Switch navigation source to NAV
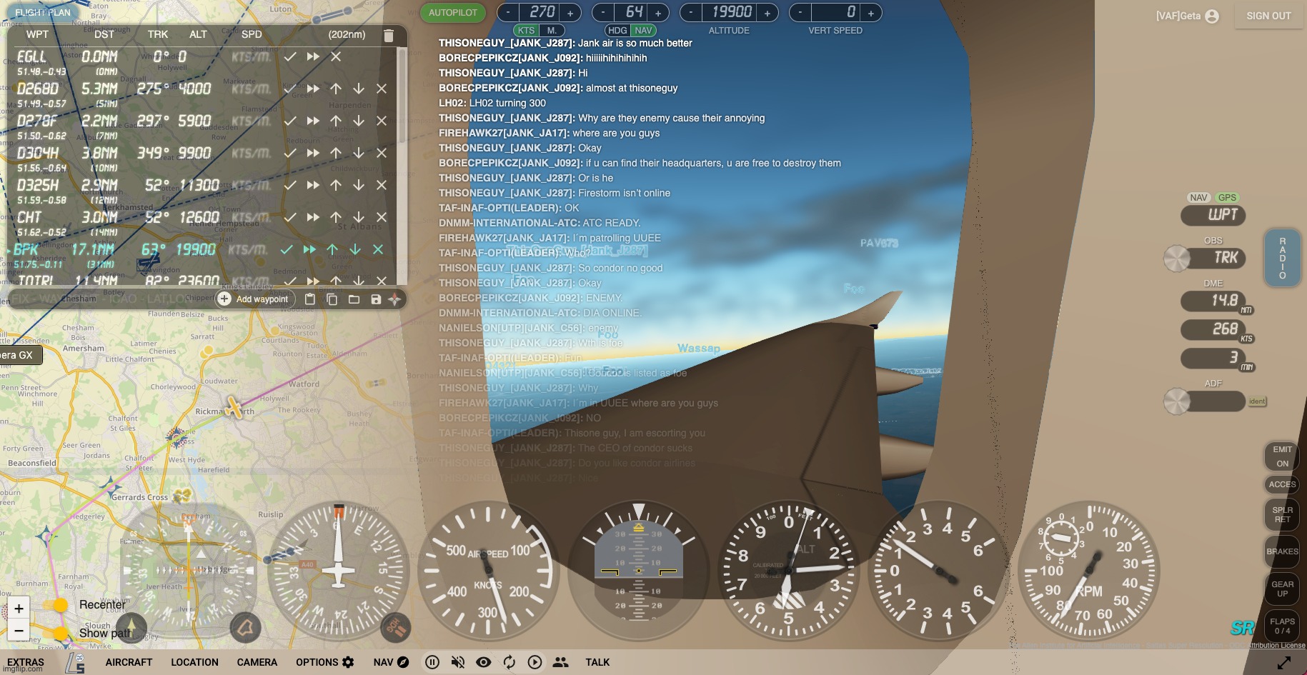The width and height of the screenshot is (1307, 675). pos(1198,198)
